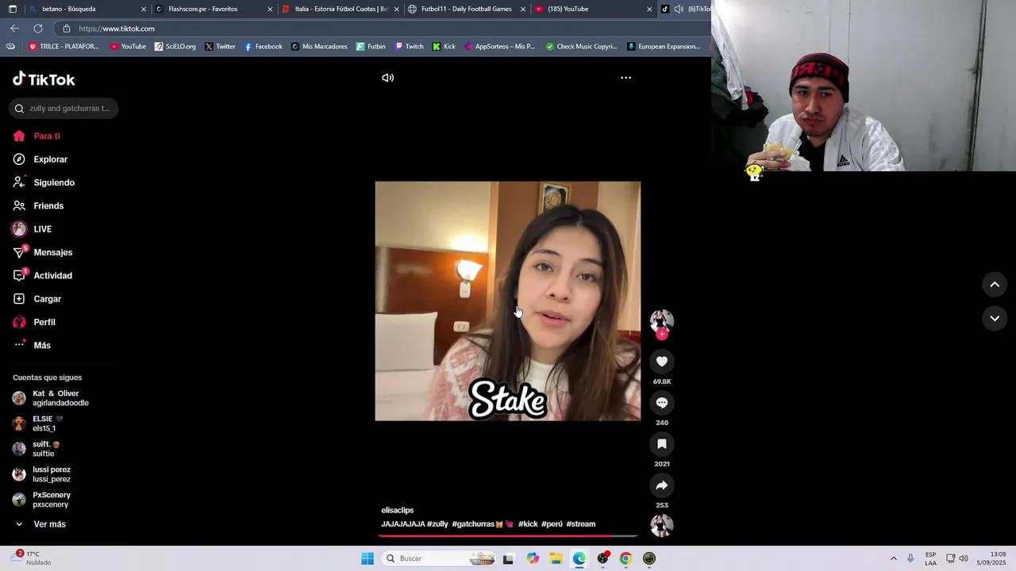Open TRILCE - PLATAFOR... bookmark
1016x571 pixels.
pos(63,47)
